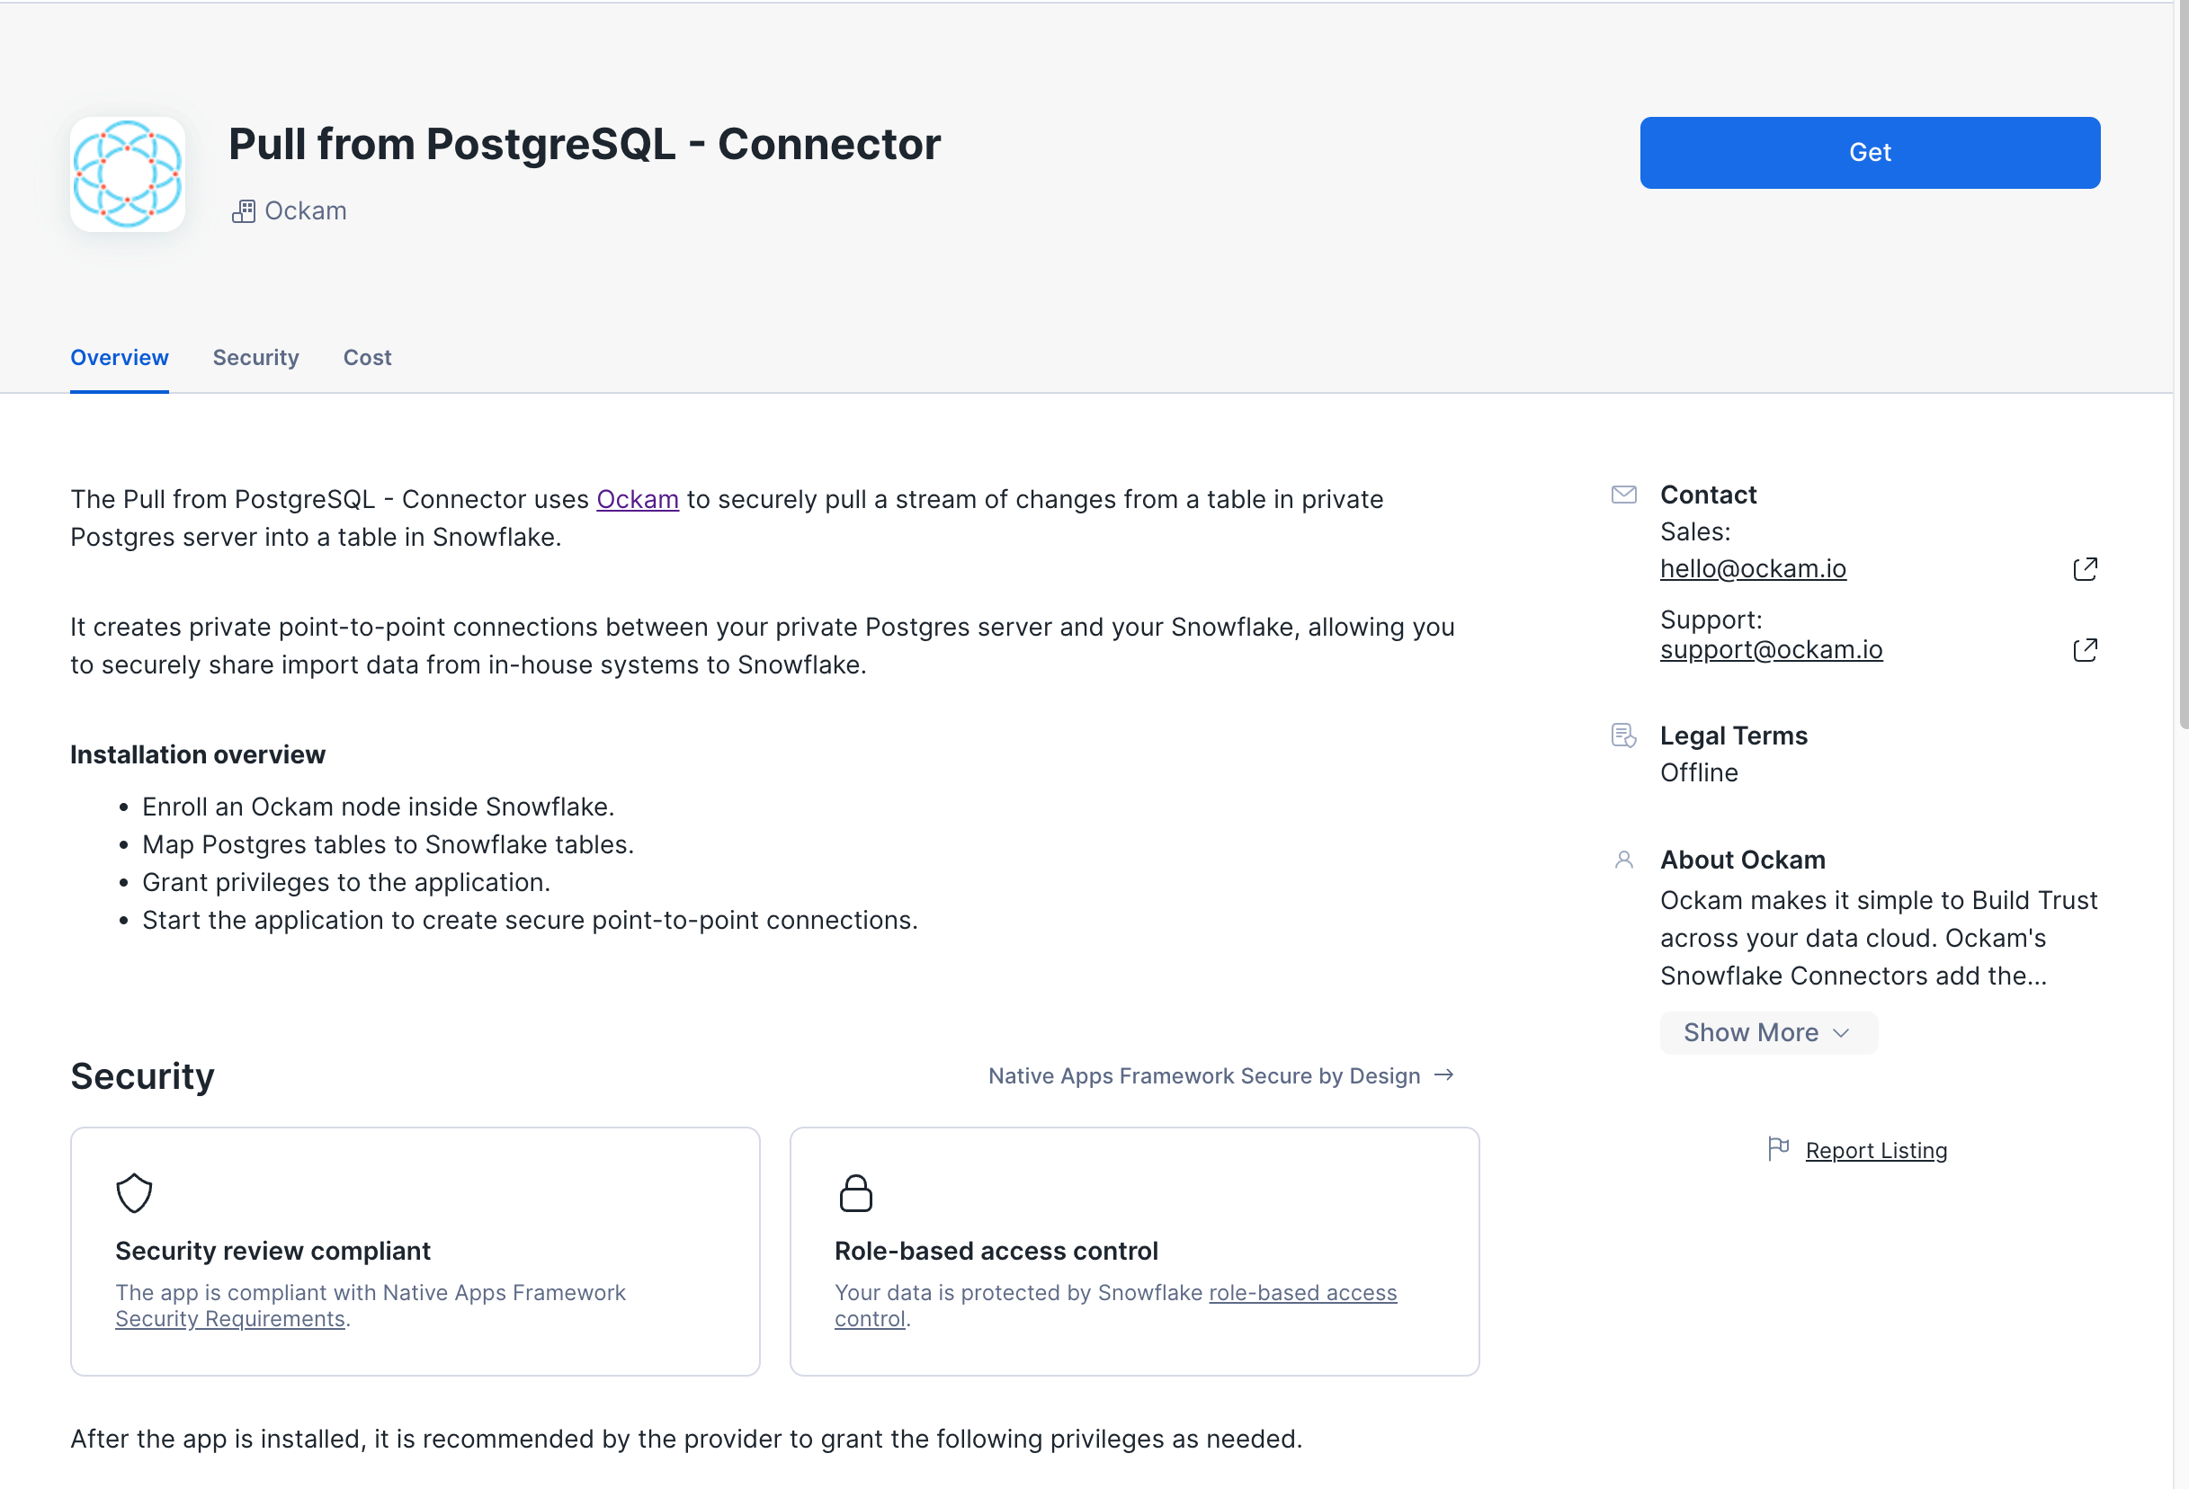Open external link icon next to hello@ockam.io
The width and height of the screenshot is (2189, 1489).
pos(2085,569)
